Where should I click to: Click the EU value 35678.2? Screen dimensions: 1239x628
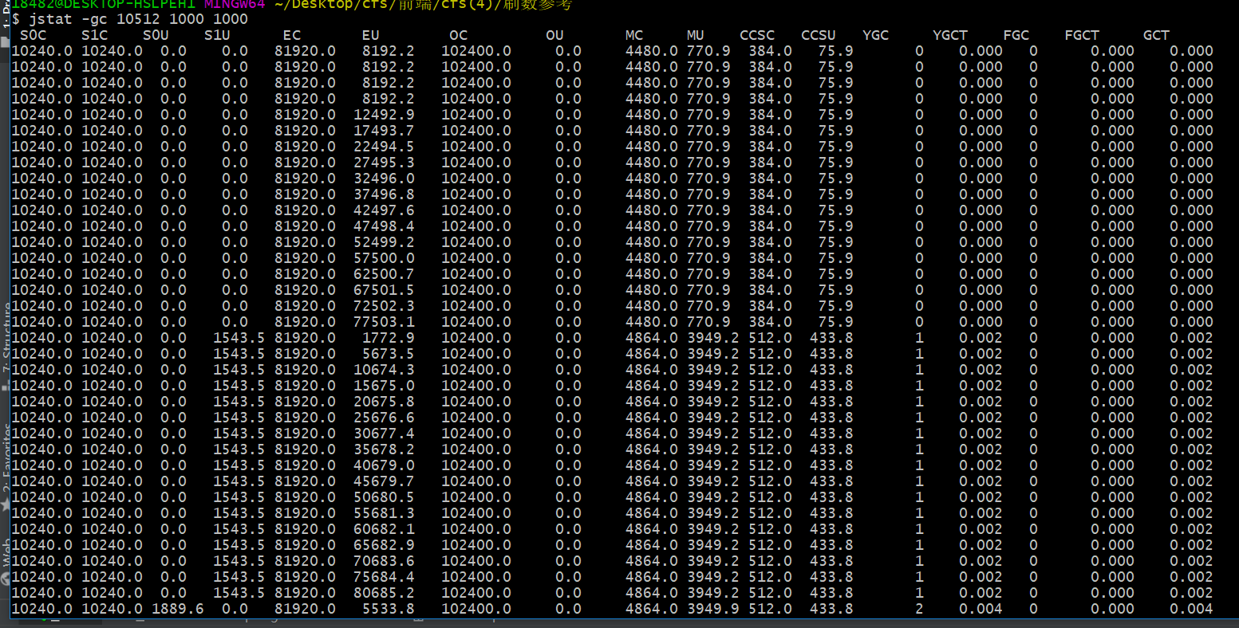click(x=385, y=449)
